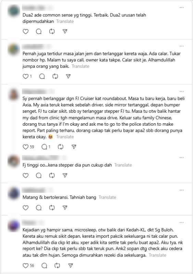Screen dimensions: 193x274
Task: Open more options on the FJ Cruiser comment
Action: (182, 91)
